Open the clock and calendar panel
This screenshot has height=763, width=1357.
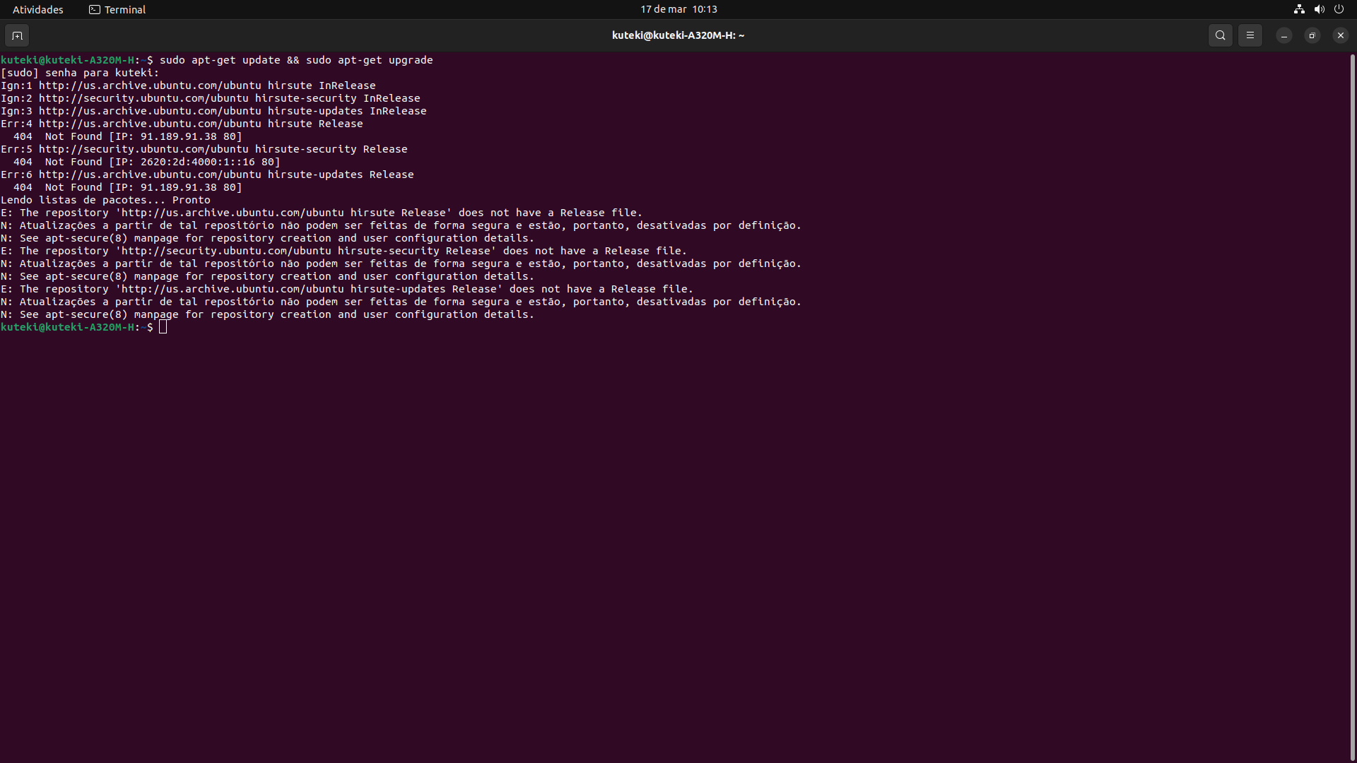pyautogui.click(x=678, y=9)
